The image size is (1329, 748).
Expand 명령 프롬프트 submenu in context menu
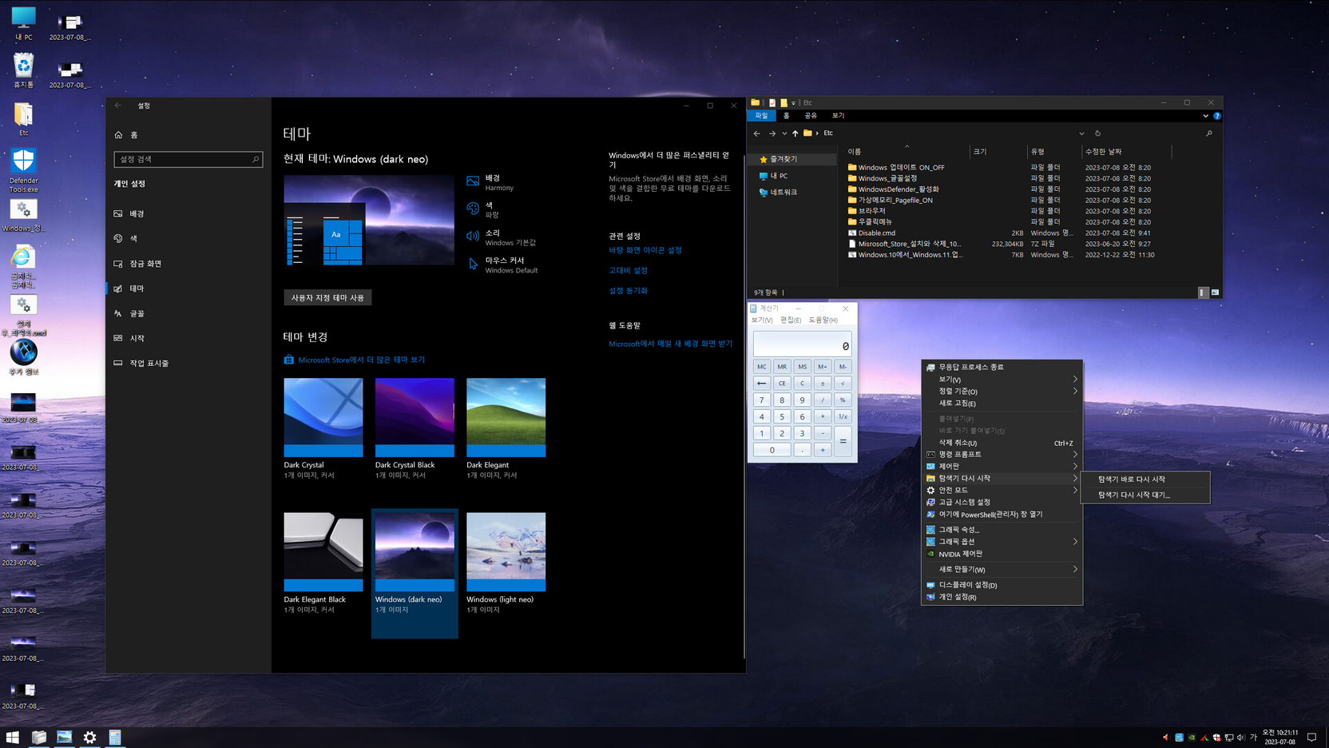[1002, 454]
